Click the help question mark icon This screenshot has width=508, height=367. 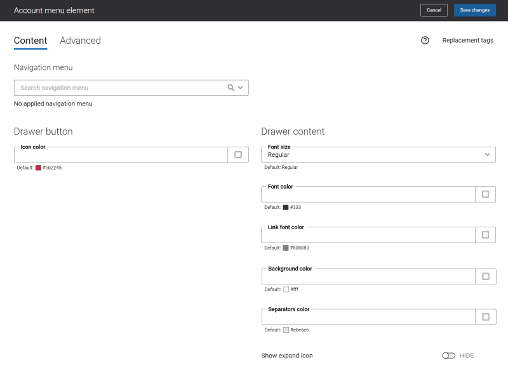(x=425, y=40)
